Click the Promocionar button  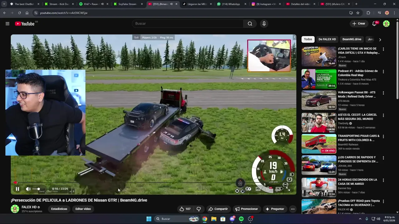247,209
